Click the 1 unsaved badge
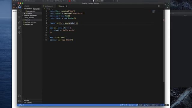Screen dimensions: 192x108 pyautogui.click(x=36, y=9)
